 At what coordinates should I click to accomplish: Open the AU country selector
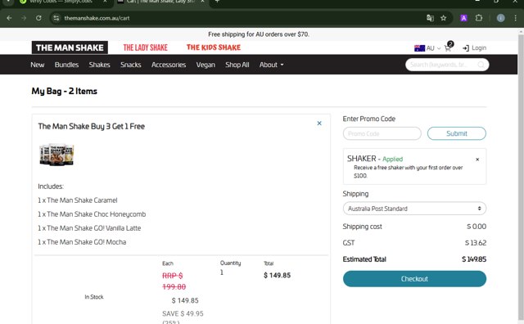coord(427,48)
